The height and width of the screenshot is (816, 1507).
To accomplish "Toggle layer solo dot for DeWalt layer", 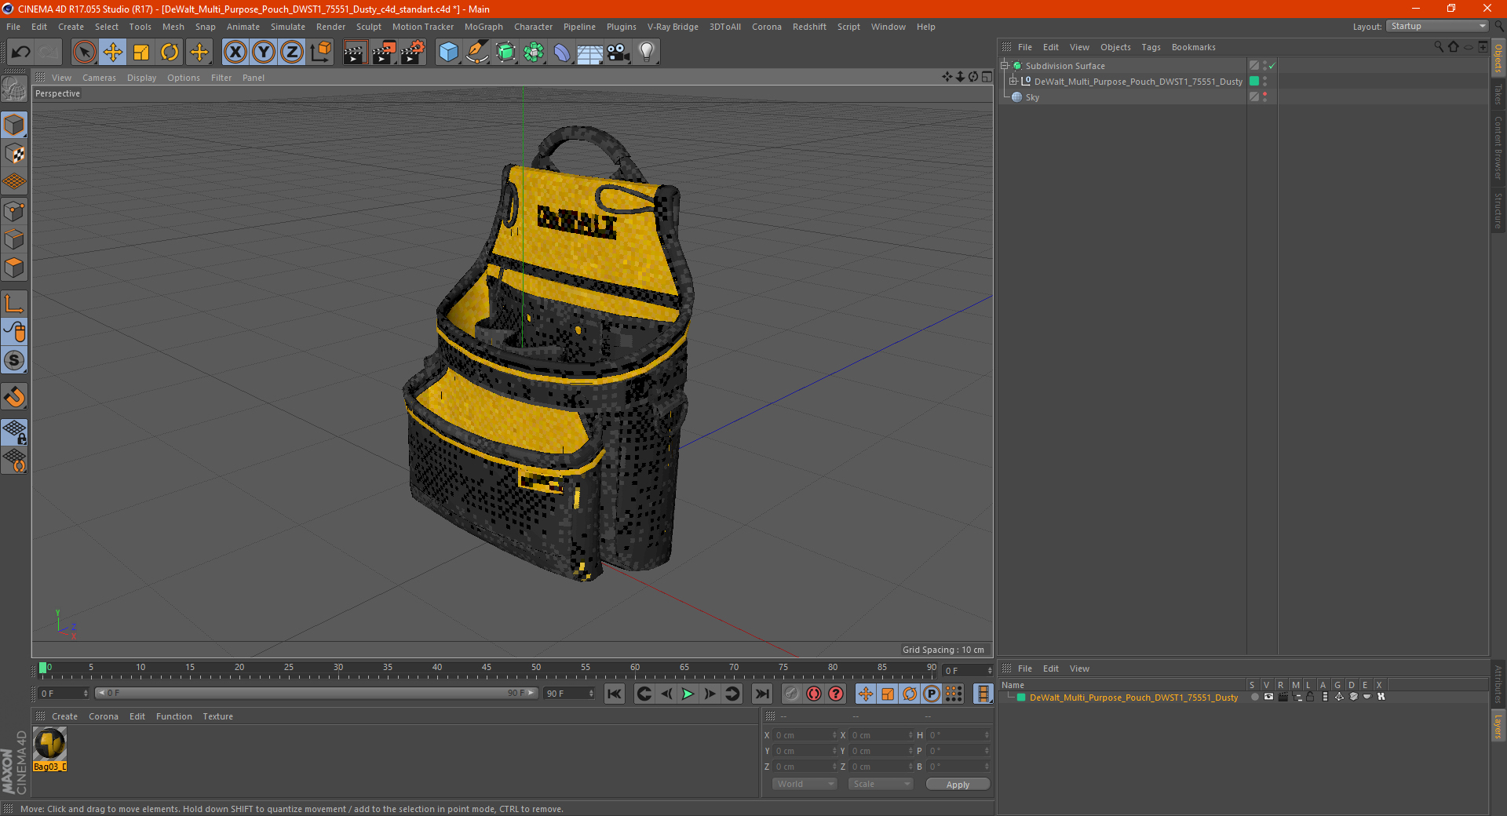I will [x=1254, y=697].
